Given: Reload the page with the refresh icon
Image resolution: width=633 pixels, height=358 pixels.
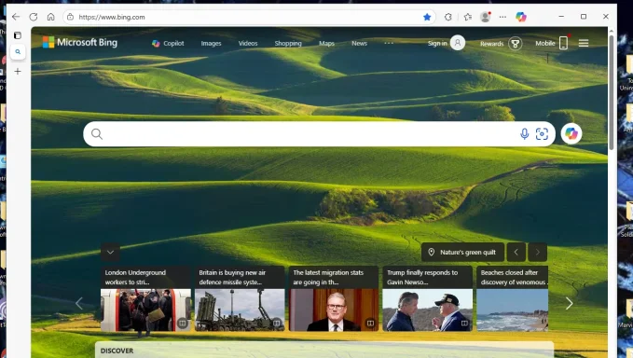Looking at the screenshot, I should tap(34, 17).
